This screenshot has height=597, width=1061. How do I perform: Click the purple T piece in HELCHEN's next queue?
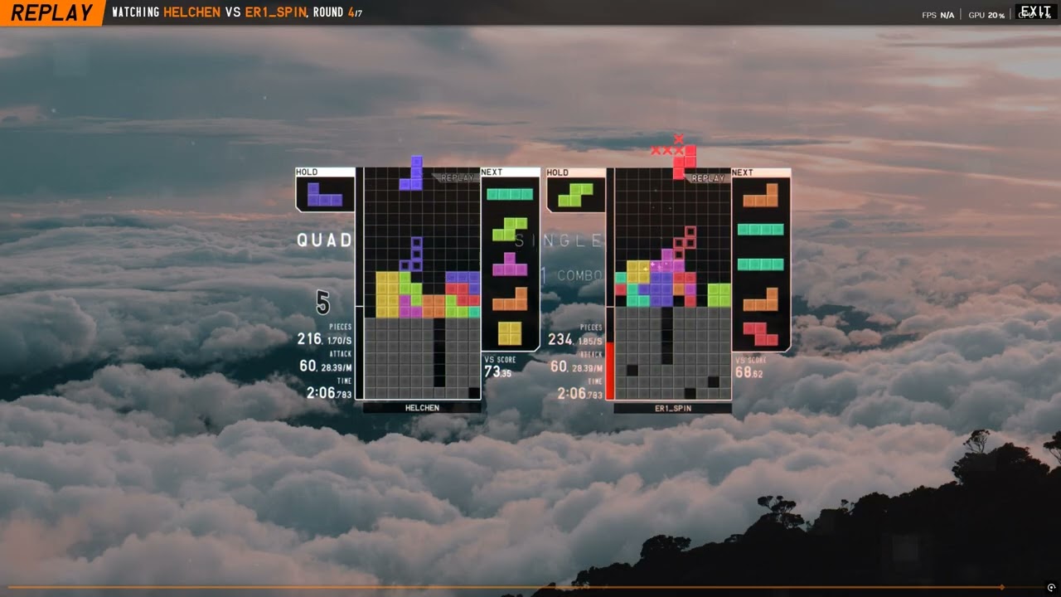510,264
